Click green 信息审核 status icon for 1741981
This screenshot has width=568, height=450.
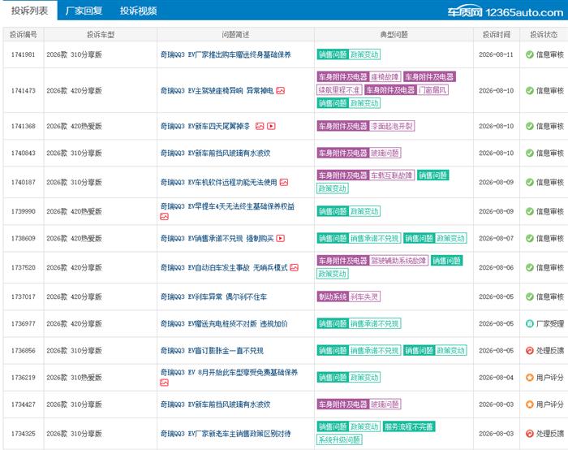530,54
